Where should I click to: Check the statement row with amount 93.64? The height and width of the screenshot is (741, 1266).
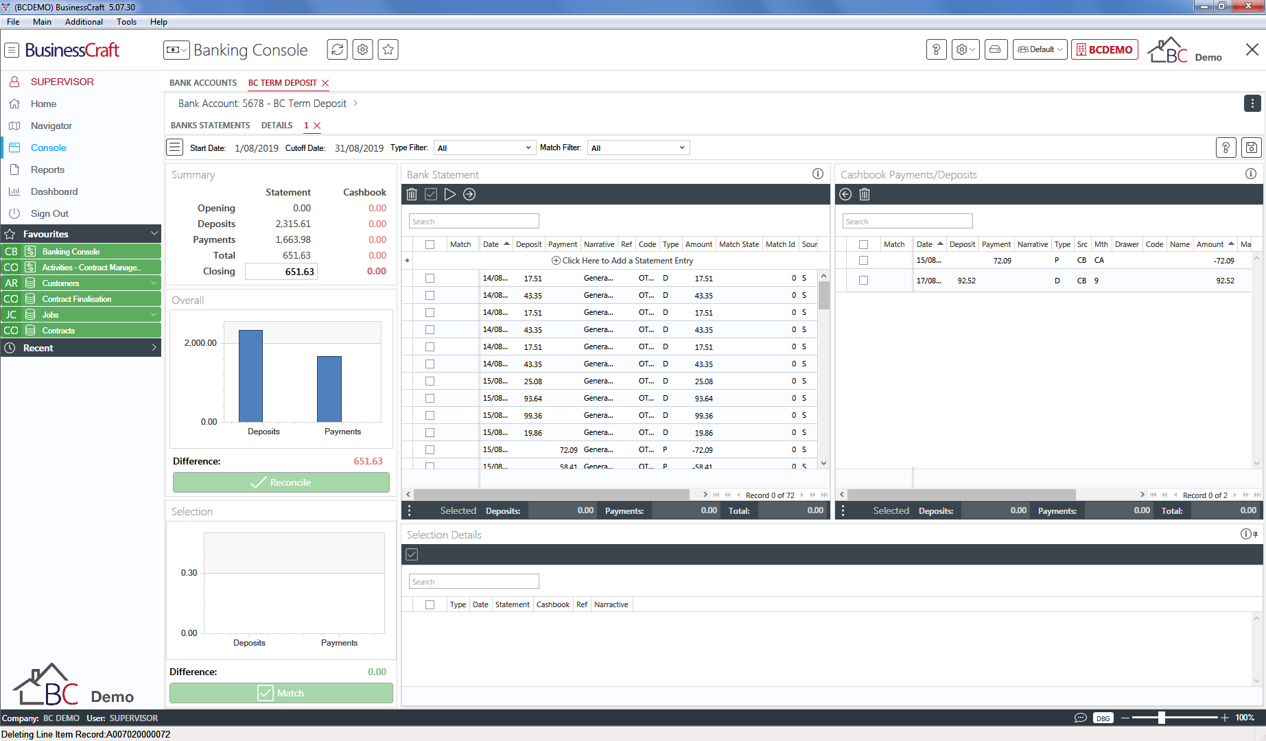click(x=430, y=398)
